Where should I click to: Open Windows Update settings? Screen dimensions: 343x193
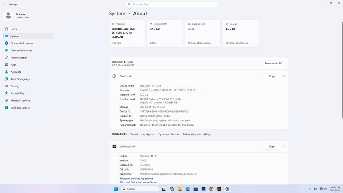28,108
